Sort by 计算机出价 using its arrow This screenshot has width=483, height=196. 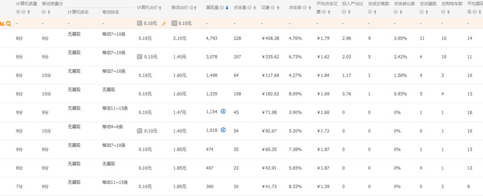click(160, 8)
